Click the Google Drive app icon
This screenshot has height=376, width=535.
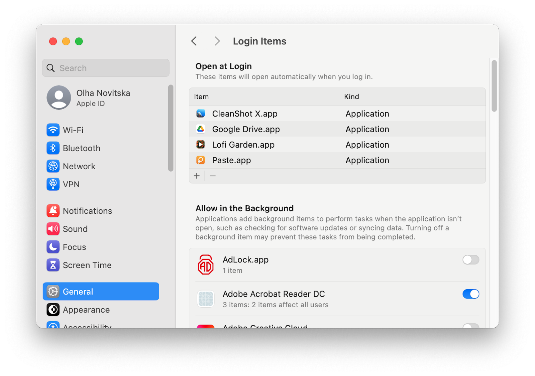tap(201, 129)
